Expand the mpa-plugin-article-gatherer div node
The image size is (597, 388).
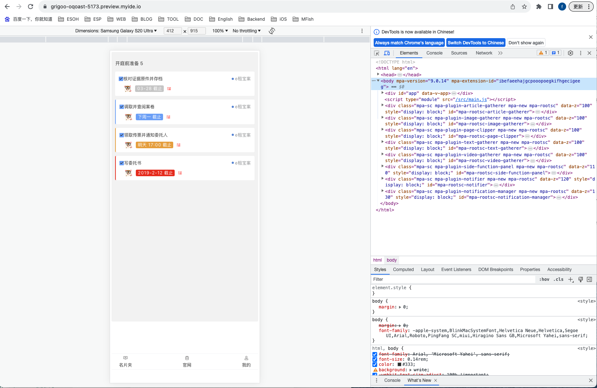382,105
